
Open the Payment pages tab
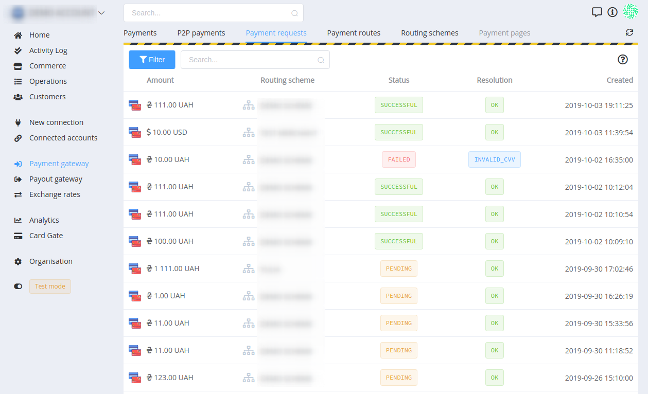pyautogui.click(x=504, y=33)
